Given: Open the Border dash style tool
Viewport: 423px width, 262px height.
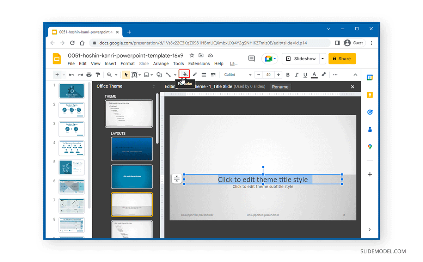Looking at the screenshot, I should pyautogui.click(x=213, y=75).
